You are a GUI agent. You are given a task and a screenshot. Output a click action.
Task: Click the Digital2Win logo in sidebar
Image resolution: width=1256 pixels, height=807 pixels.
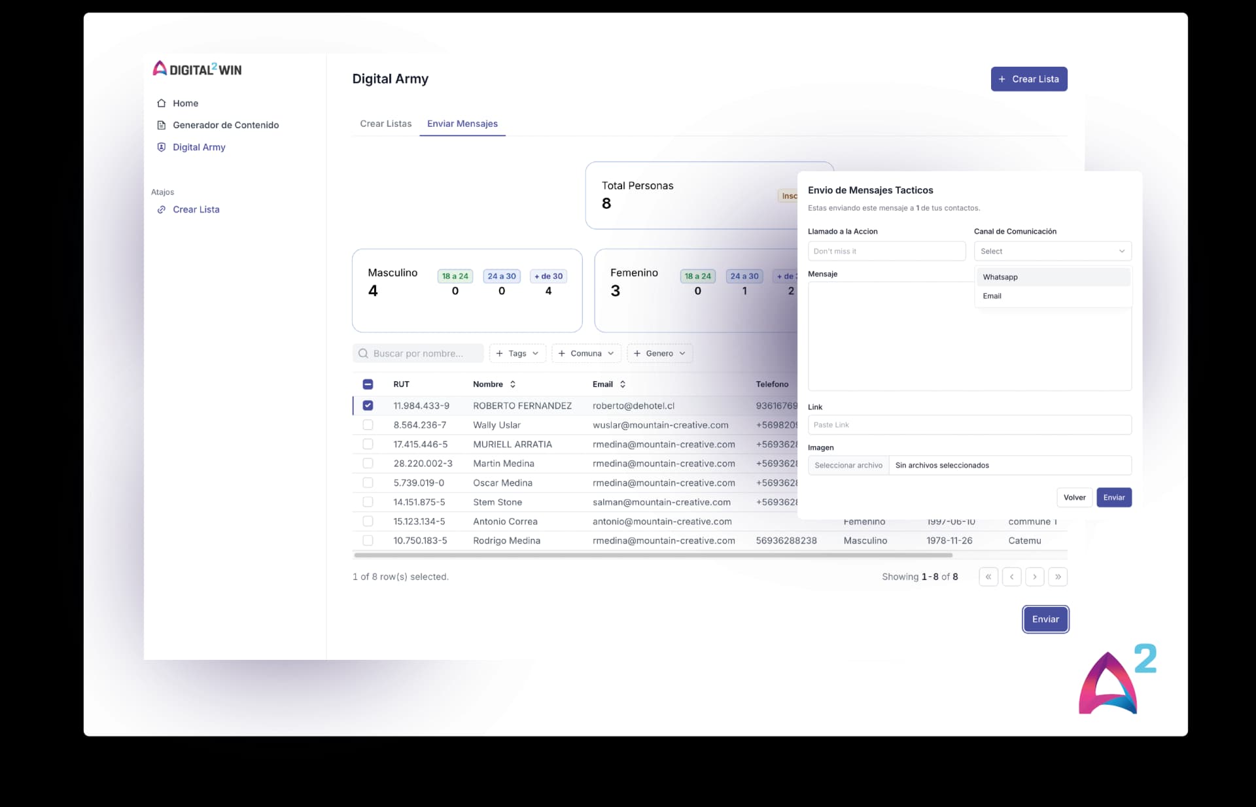[197, 69]
